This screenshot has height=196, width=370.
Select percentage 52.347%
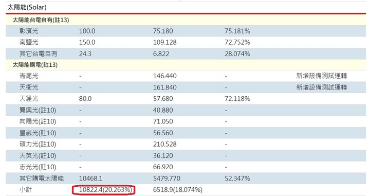[x=237, y=179]
